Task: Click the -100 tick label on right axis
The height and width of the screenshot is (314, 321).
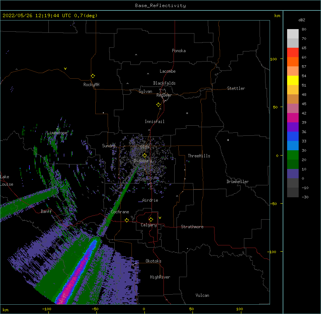Action: pyautogui.click(x=272, y=252)
